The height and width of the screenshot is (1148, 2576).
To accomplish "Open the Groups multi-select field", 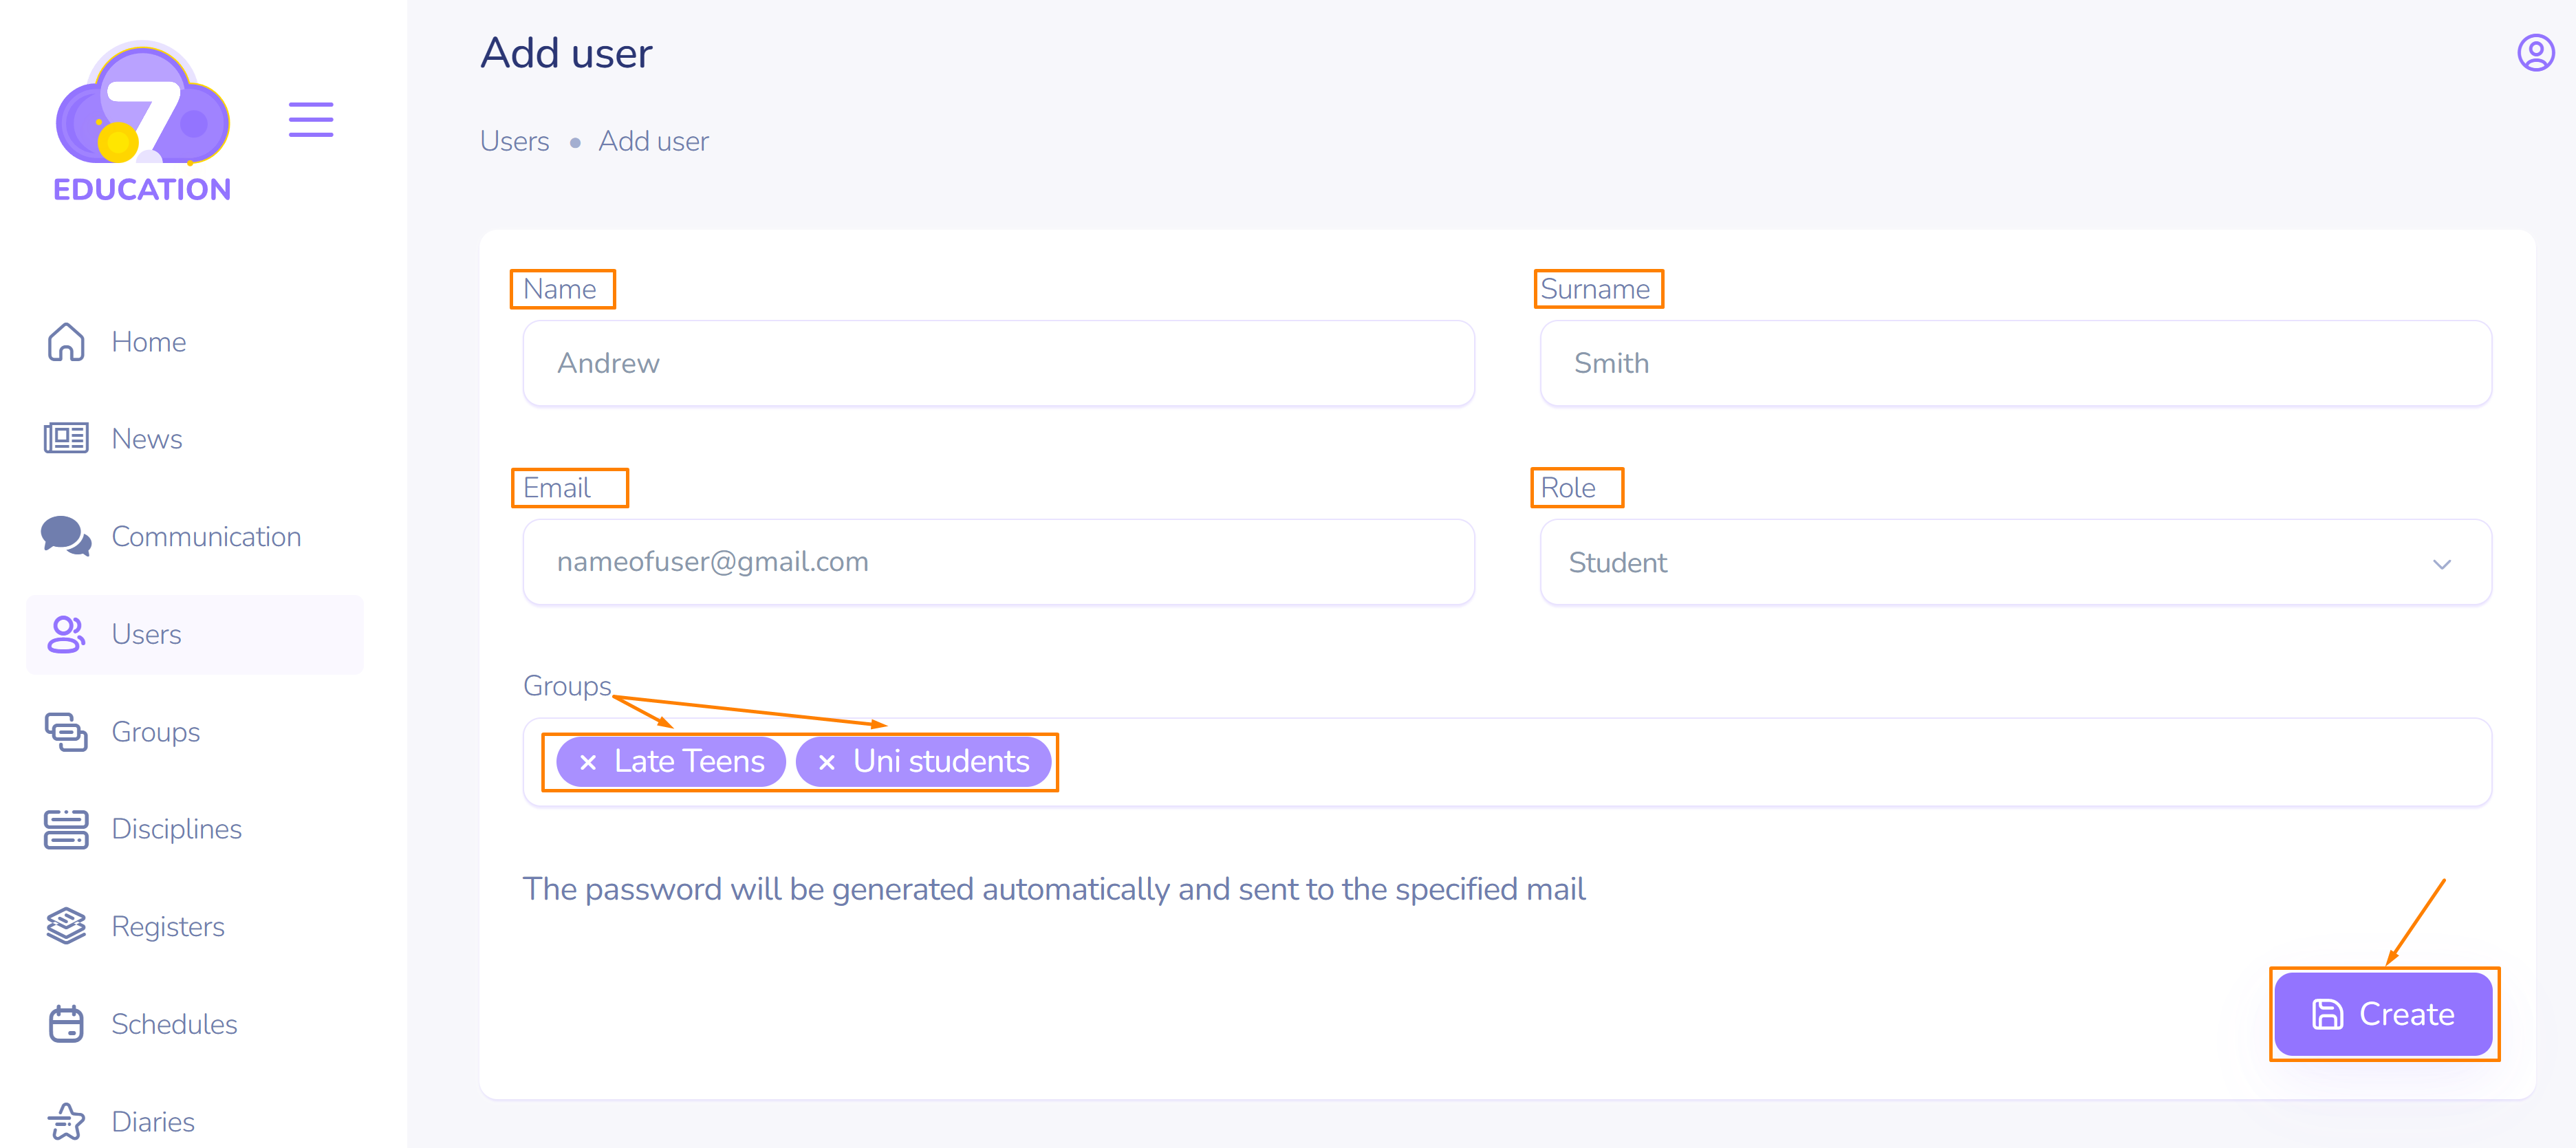I will click(x=1700, y=763).
